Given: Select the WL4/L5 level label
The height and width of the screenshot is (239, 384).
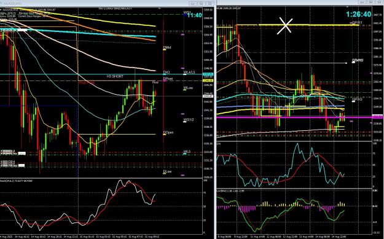Looking at the screenshot, I should (x=189, y=72).
